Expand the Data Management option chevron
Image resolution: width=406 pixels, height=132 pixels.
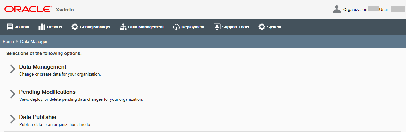click(12, 69)
